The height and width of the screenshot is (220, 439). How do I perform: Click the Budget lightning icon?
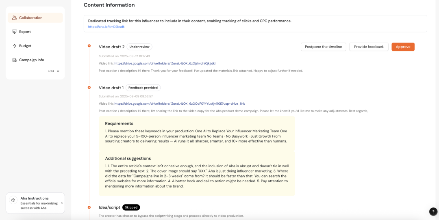[15, 46]
